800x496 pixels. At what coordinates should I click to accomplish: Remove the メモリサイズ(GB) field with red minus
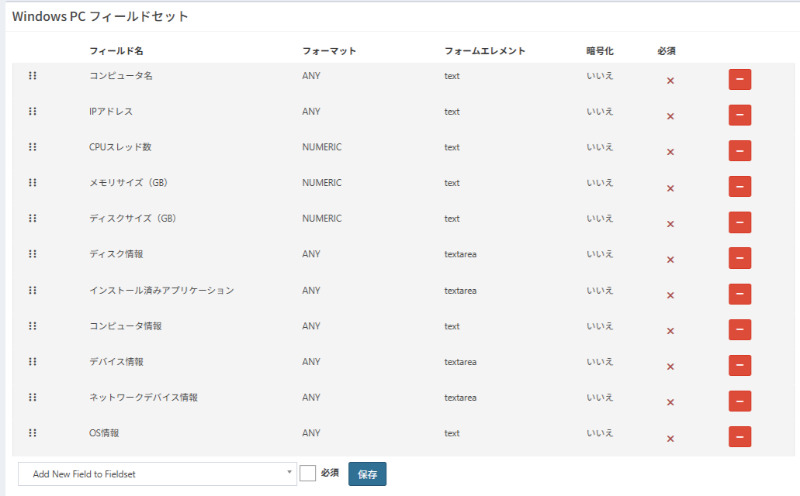[739, 187]
